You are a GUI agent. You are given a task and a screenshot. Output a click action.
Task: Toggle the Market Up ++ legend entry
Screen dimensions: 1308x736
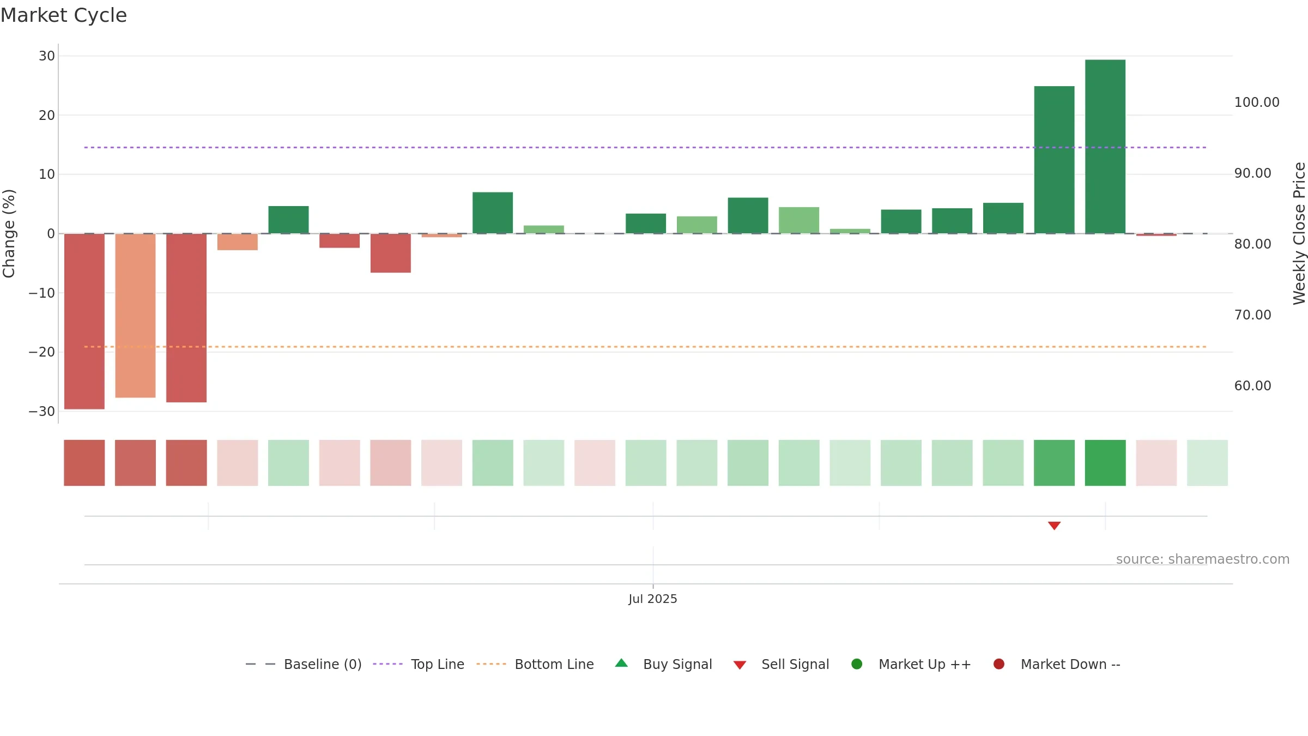pos(911,664)
